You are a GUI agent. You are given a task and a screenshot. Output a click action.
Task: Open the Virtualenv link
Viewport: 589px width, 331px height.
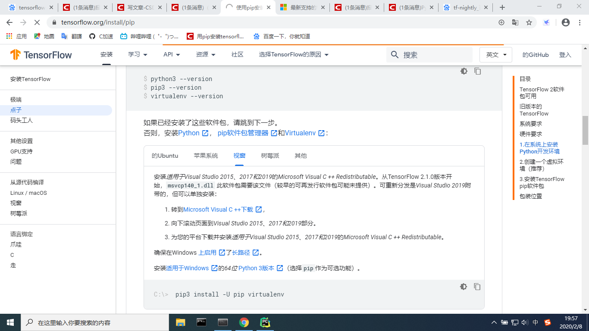[304, 133]
